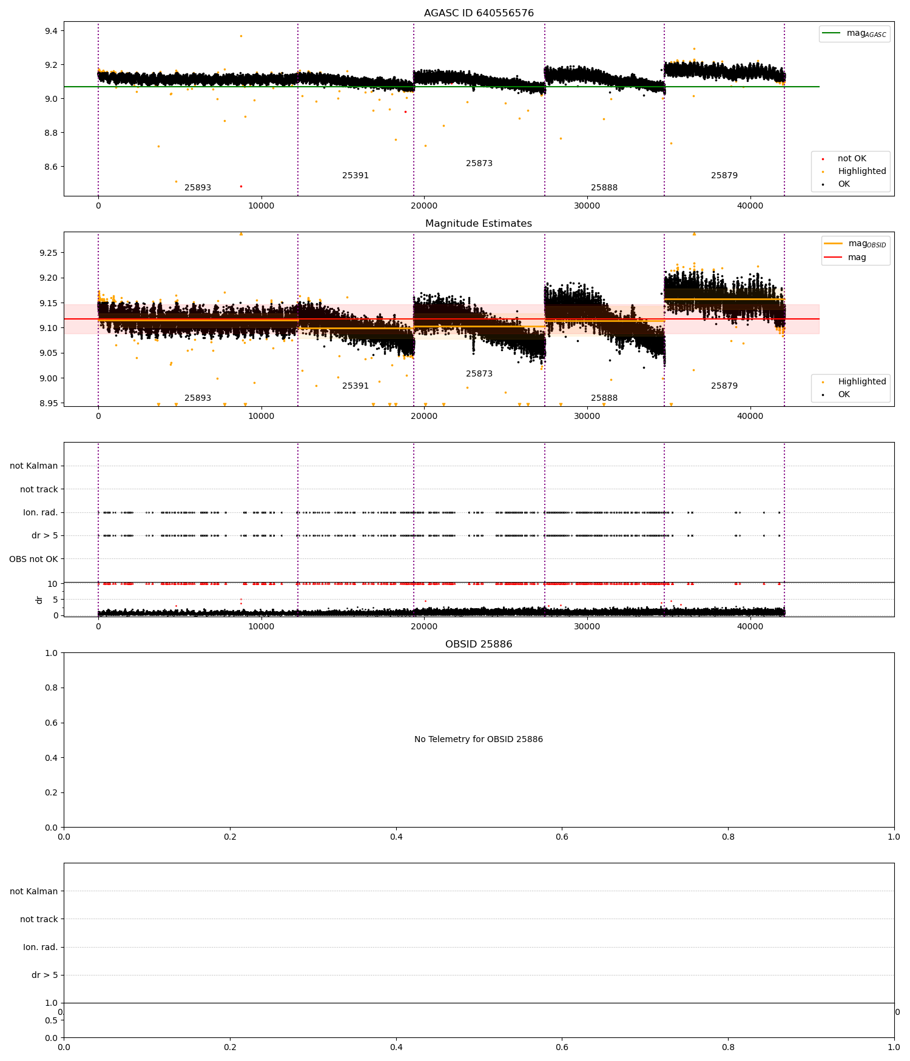Click the red 'not OK' point near 8.5 magnitude
The width and height of the screenshot is (910, 1061).
tap(241, 186)
